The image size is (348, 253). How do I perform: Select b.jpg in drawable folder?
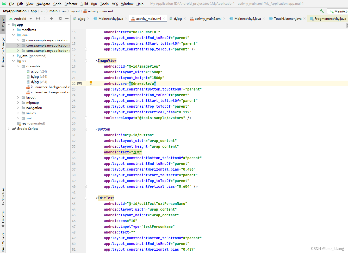[36, 76]
